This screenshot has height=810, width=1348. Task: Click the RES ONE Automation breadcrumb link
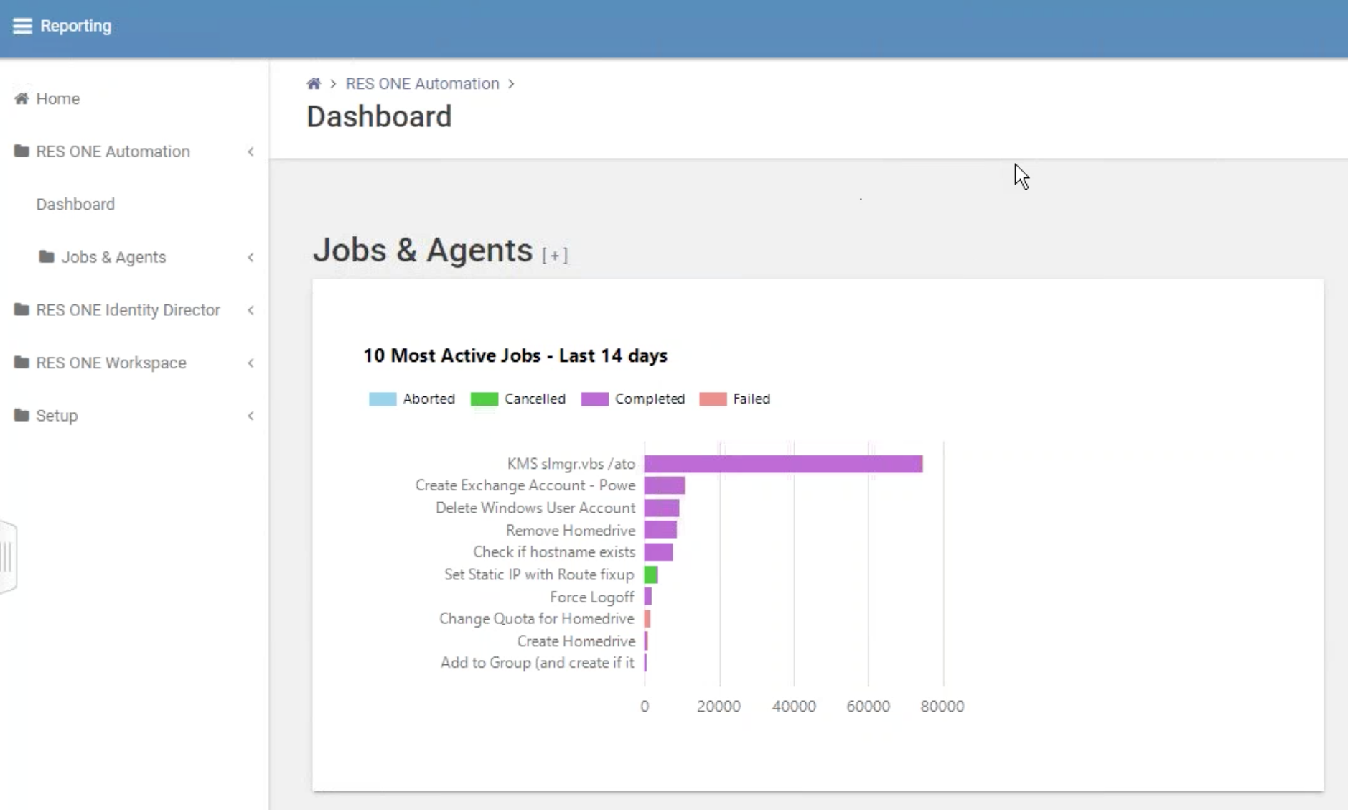[422, 84]
